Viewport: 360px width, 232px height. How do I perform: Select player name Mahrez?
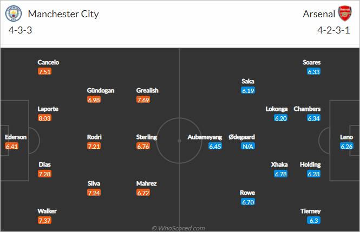click(147, 183)
